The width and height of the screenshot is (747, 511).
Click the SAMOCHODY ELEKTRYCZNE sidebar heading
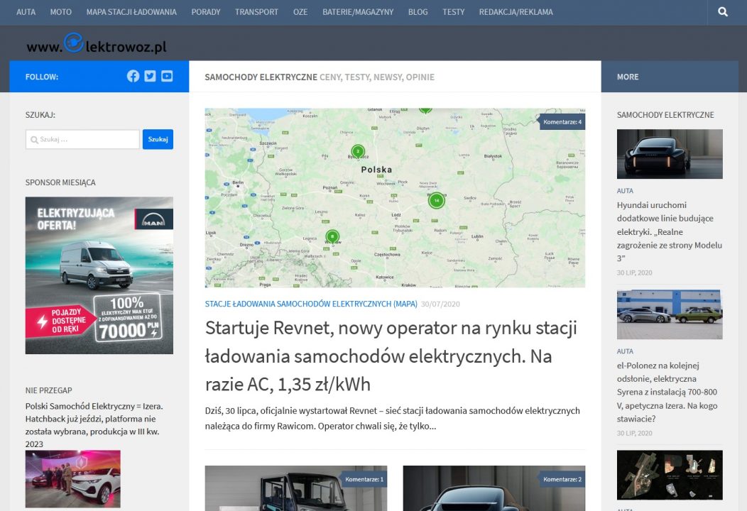coord(665,115)
